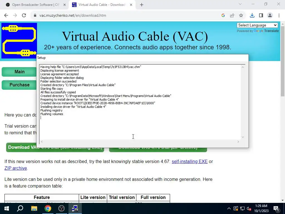Open tab search chevron
This screenshot has width=285, height=214.
(240, 4)
